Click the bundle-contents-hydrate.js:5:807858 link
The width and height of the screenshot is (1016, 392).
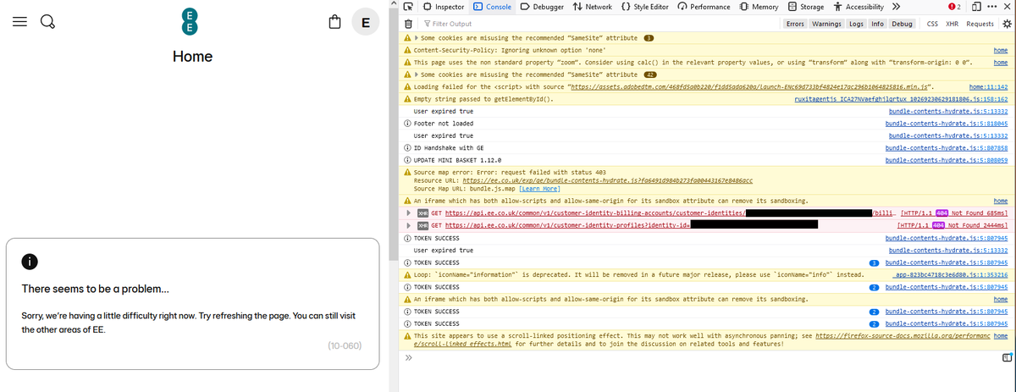point(947,148)
